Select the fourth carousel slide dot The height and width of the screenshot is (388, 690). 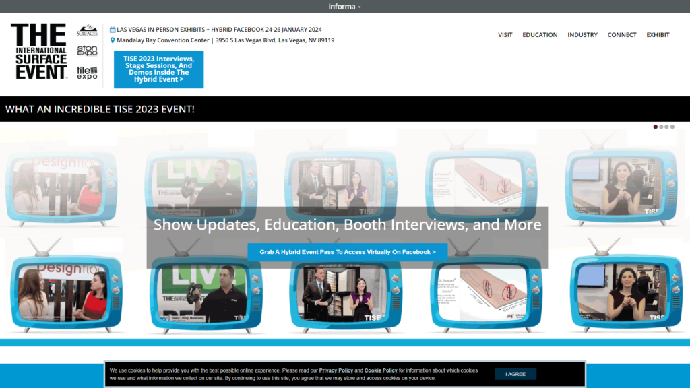pyautogui.click(x=672, y=127)
